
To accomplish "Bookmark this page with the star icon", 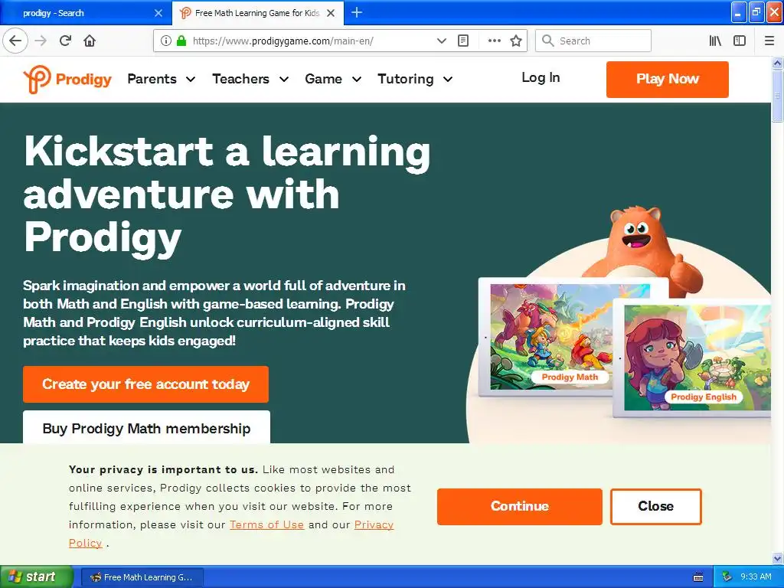I will pyautogui.click(x=516, y=41).
